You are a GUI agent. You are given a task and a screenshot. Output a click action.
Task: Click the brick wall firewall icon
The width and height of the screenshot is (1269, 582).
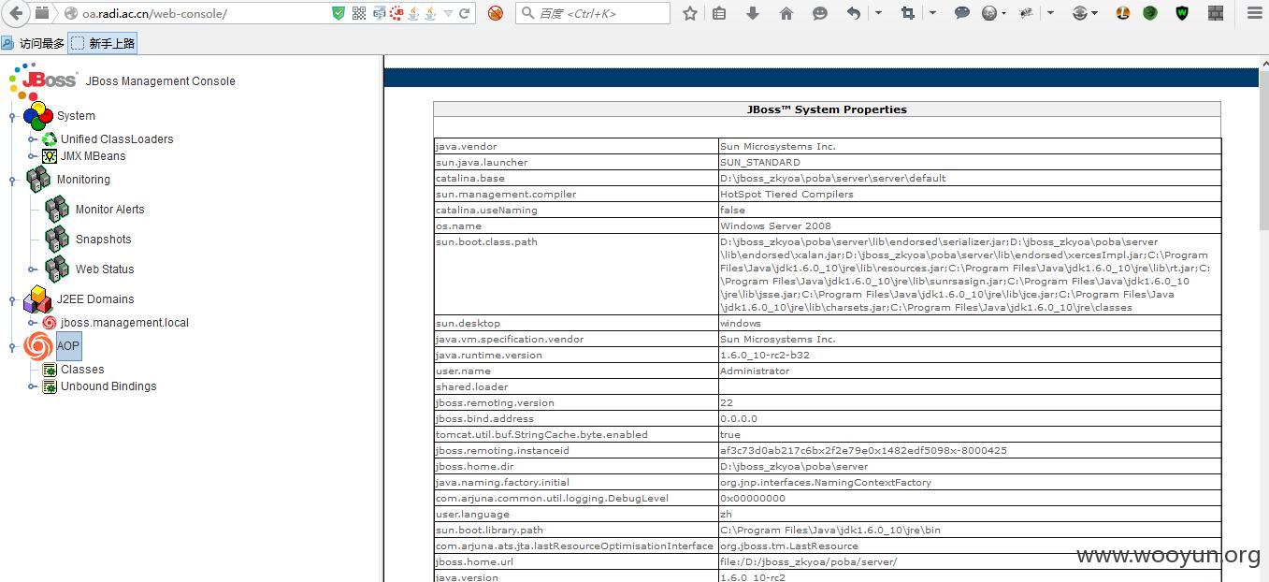point(1216,13)
